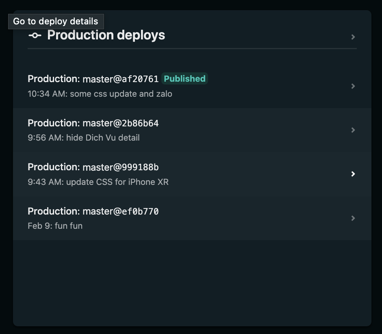Expand the chevron for deploy ef0b770
This screenshot has width=382, height=334.
pos(353,218)
